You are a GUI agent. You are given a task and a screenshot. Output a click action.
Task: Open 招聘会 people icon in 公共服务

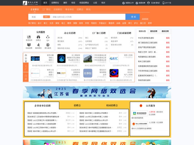point(38,37)
